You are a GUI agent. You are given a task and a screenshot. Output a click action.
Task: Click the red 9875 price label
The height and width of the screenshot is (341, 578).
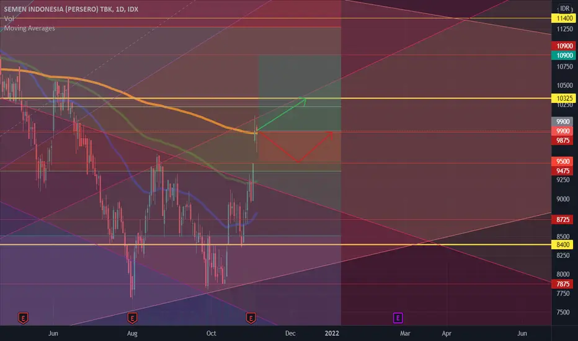[x=562, y=141]
